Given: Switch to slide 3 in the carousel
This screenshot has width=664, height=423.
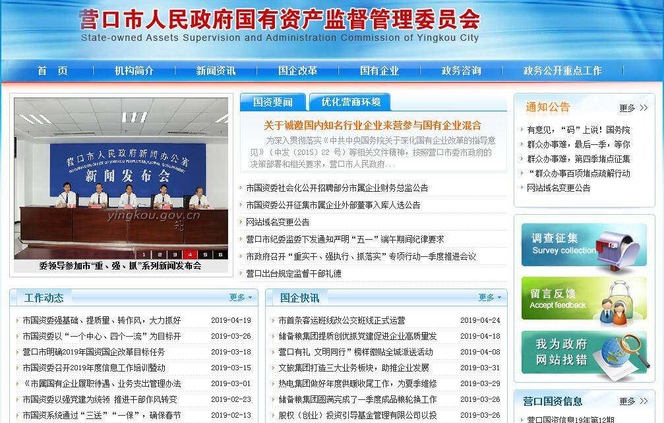Looking at the screenshot, I should point(174,254).
